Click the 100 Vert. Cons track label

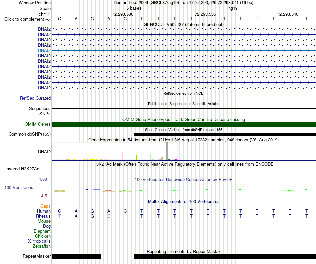19,187
